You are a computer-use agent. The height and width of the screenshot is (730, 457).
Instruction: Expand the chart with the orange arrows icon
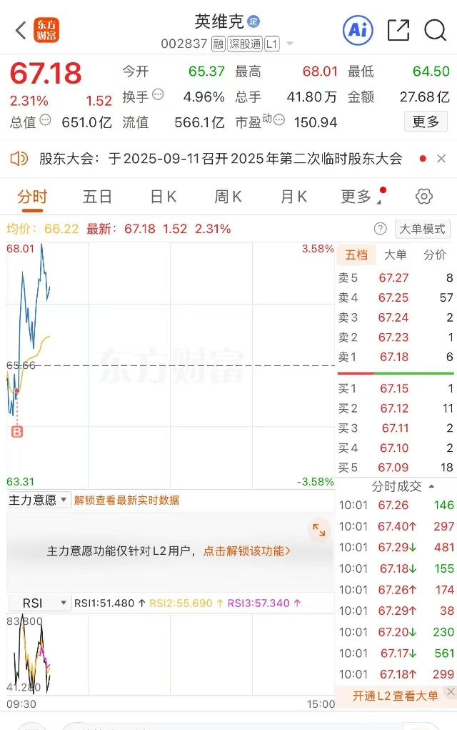click(319, 530)
